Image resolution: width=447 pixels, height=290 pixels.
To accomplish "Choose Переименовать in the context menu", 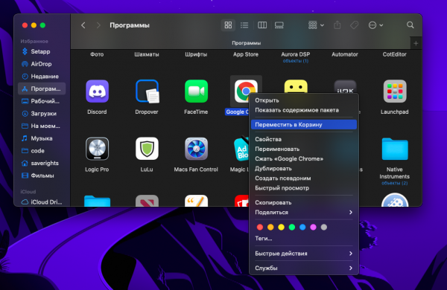I will pyautogui.click(x=304, y=149).
